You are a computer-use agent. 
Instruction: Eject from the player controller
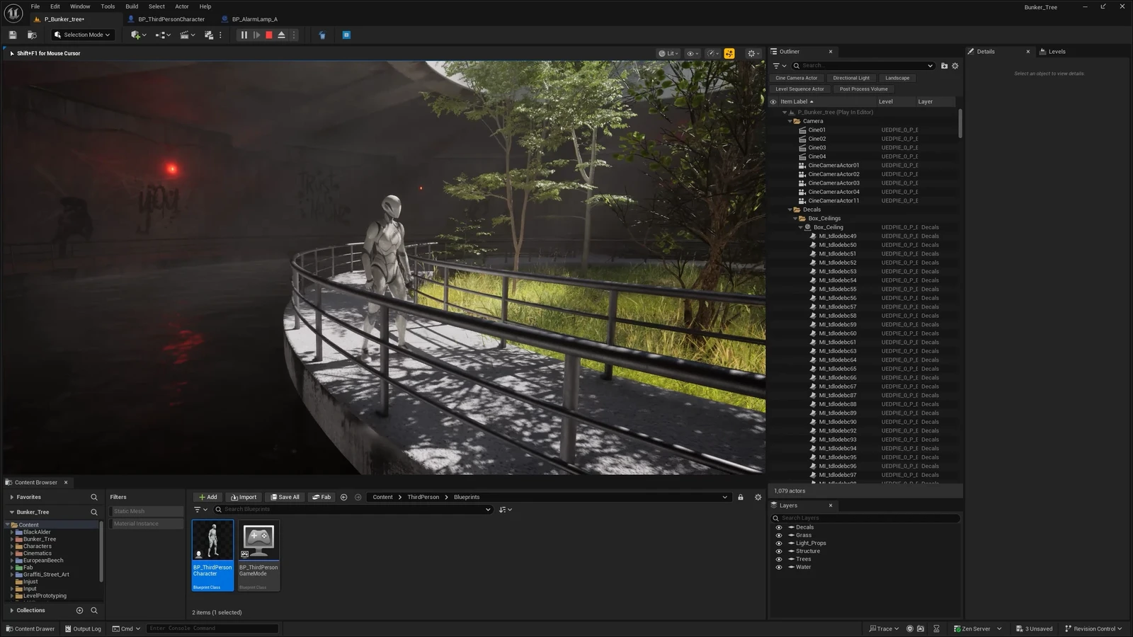point(281,35)
